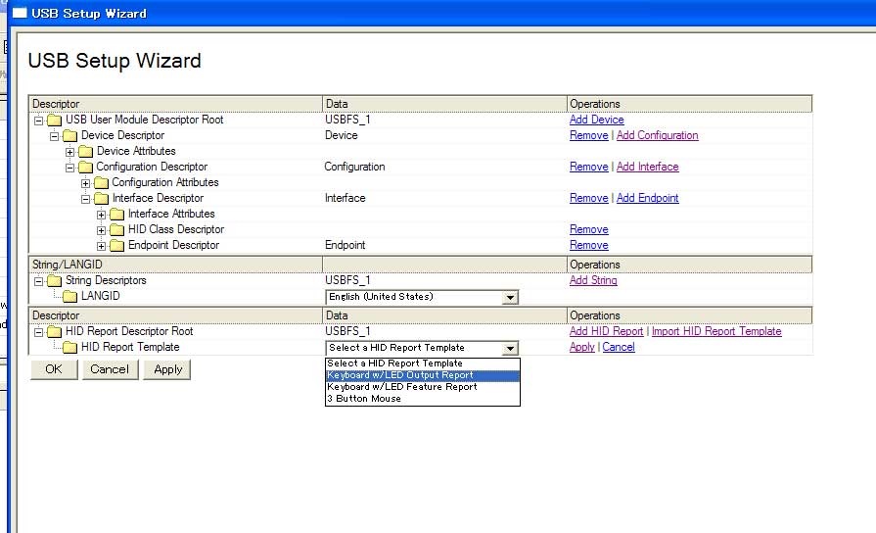
Task: Collapse the Device Descriptor tree node
Action: click(55, 136)
